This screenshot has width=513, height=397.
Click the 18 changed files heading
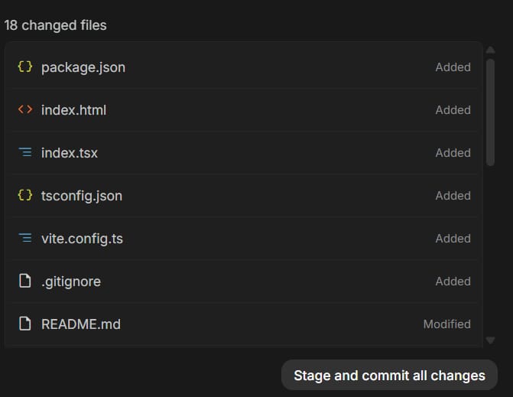coord(56,25)
